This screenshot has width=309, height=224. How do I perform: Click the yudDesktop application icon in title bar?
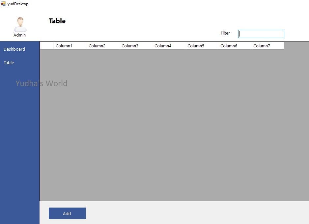[3, 4]
